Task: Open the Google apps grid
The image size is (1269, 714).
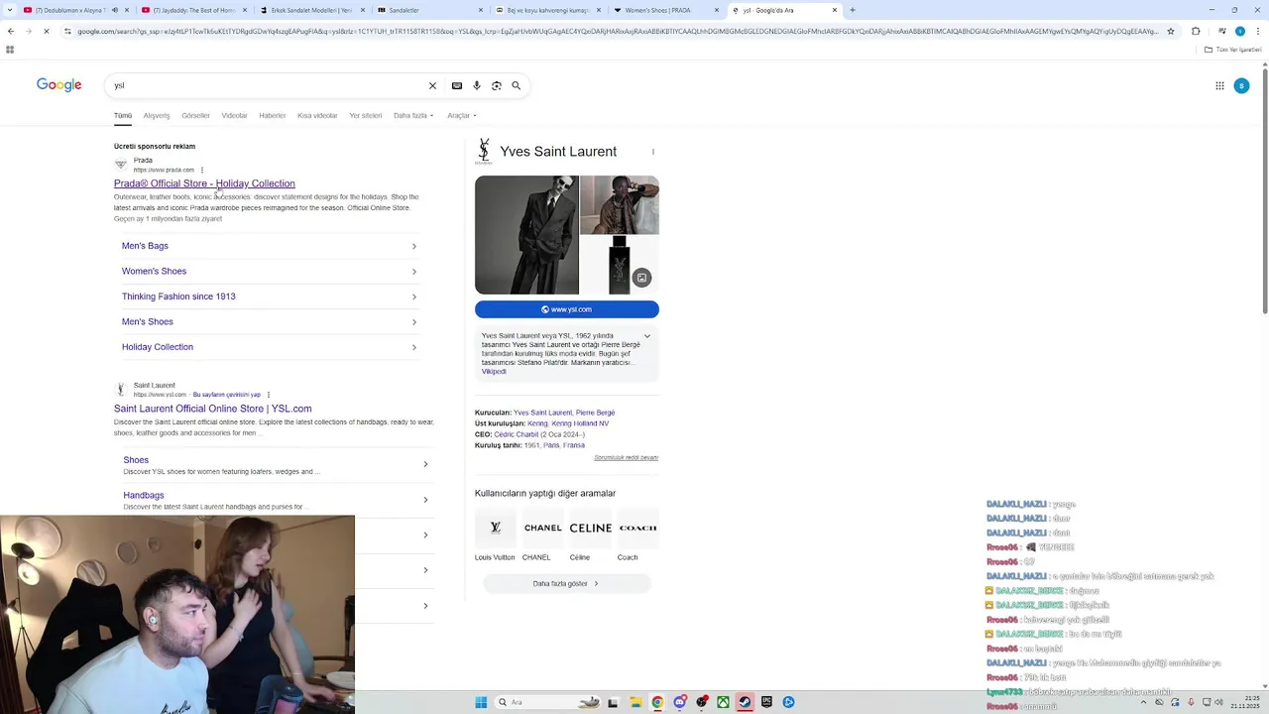Action: click(x=1219, y=85)
